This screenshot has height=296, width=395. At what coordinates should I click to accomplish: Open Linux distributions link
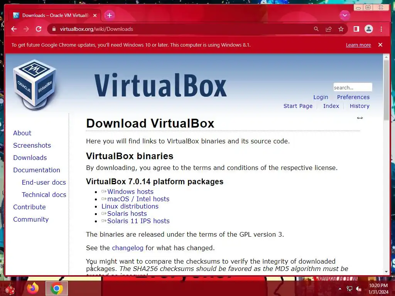[130, 206]
